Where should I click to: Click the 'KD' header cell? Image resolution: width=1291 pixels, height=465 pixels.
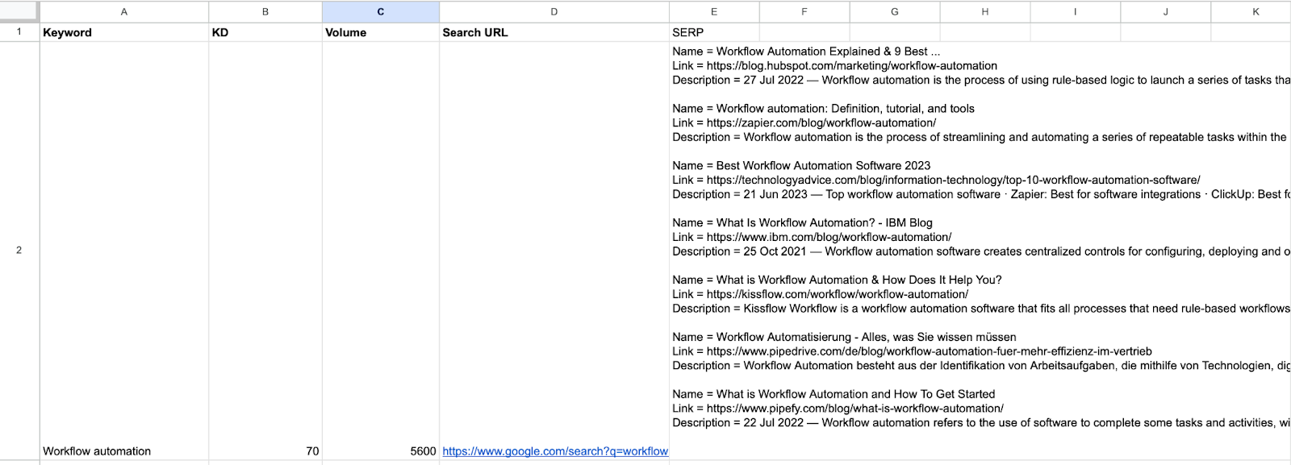pyautogui.click(x=265, y=32)
